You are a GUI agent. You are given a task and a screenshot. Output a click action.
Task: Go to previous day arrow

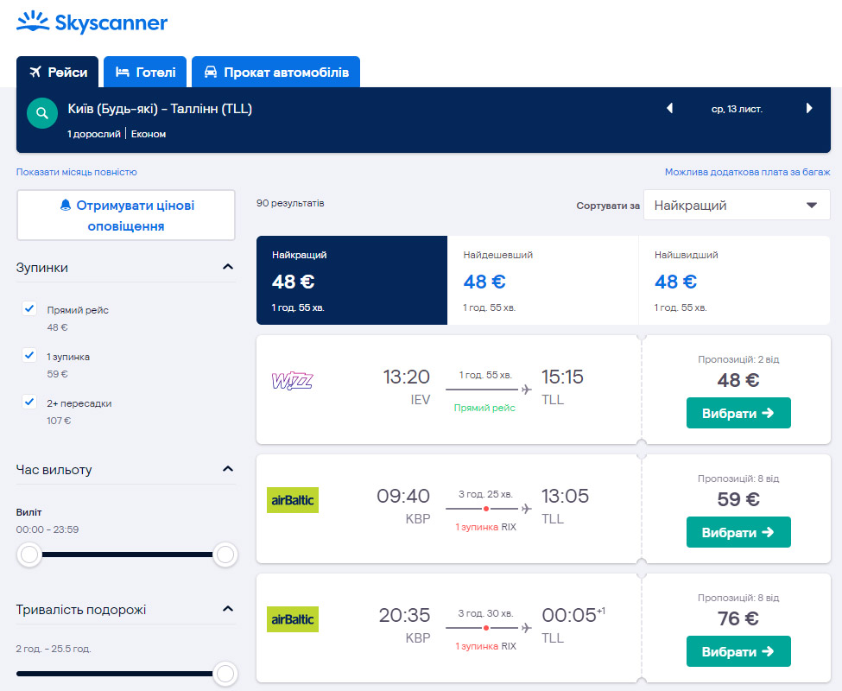click(669, 109)
